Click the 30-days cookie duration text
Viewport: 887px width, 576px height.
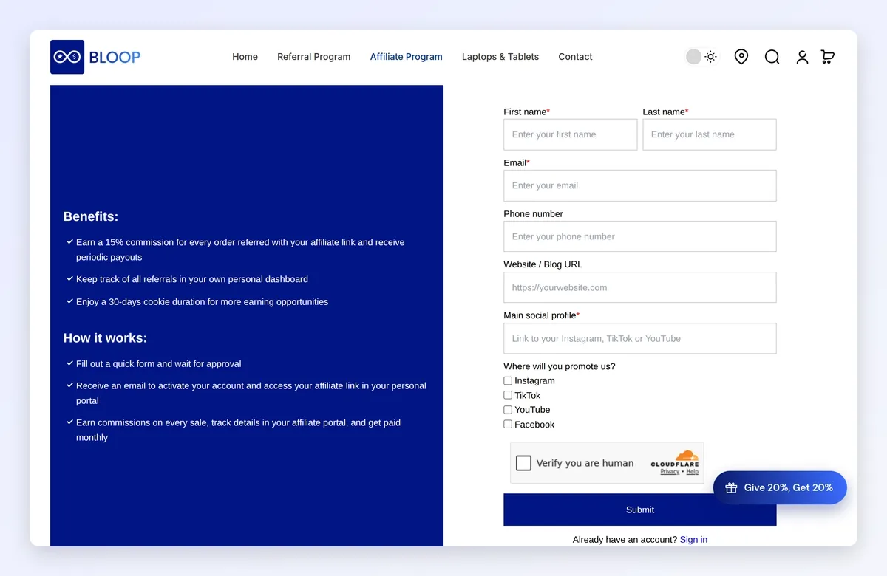pos(203,301)
